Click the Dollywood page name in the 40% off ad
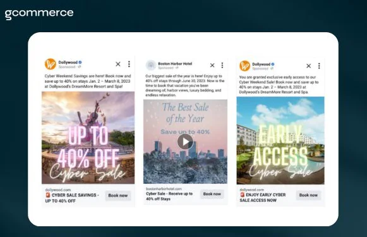The width and height of the screenshot is (367, 237). point(68,63)
